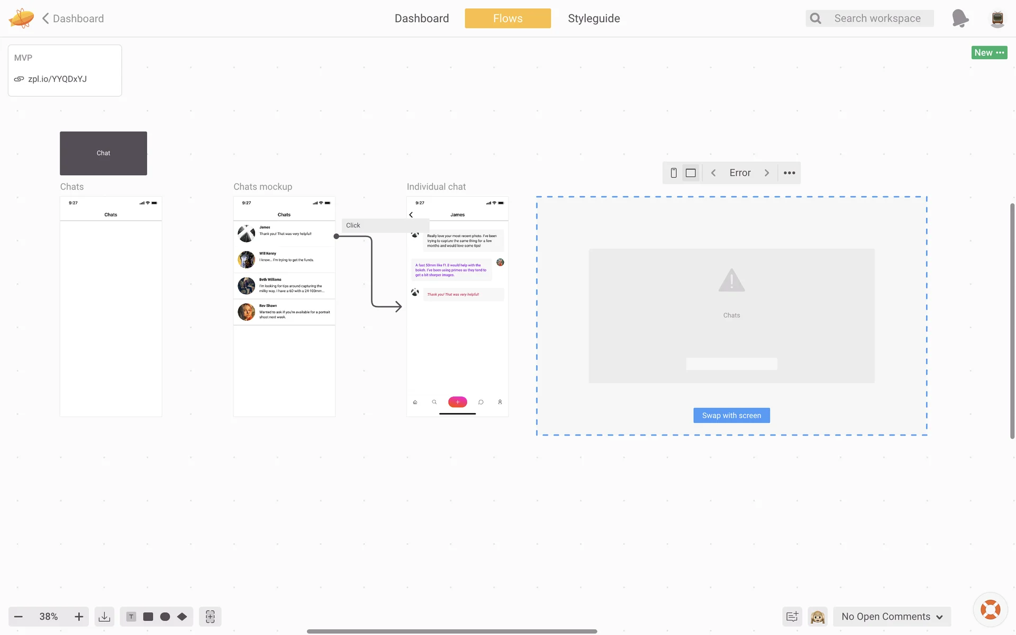The image size is (1016, 635).
Task: Select the text label shape tool
Action: (131, 616)
